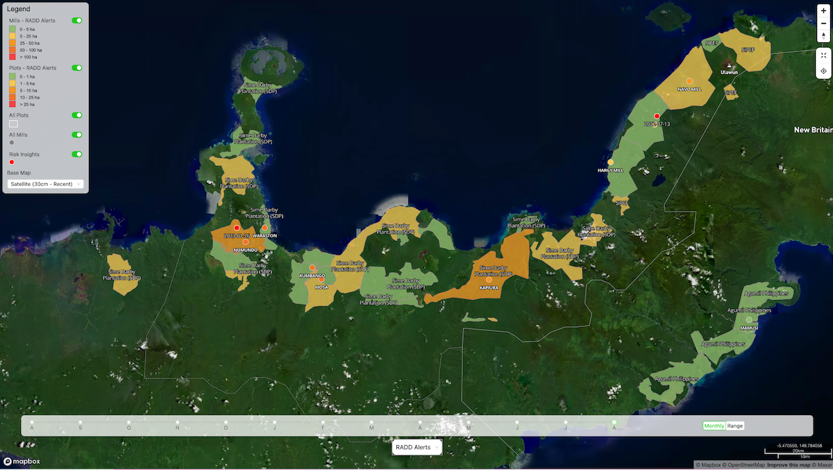Click the All Plots legend square
Viewport: 833px width, 470px height.
coord(13,124)
